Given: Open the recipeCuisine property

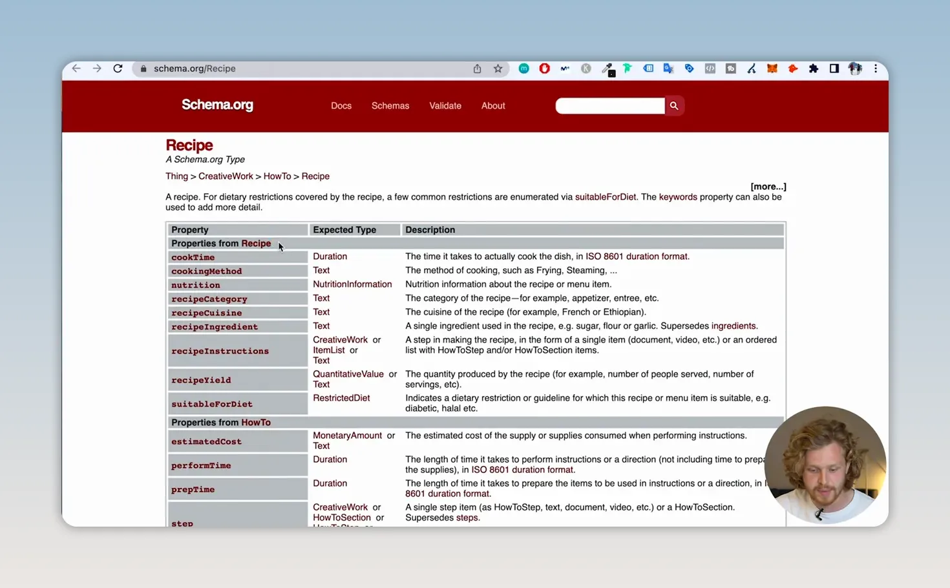Looking at the screenshot, I should click(206, 313).
